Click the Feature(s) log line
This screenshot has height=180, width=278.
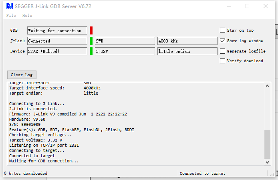click(x=72, y=130)
